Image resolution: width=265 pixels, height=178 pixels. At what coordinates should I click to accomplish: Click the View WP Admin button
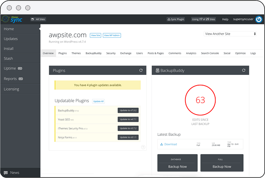point(112,35)
